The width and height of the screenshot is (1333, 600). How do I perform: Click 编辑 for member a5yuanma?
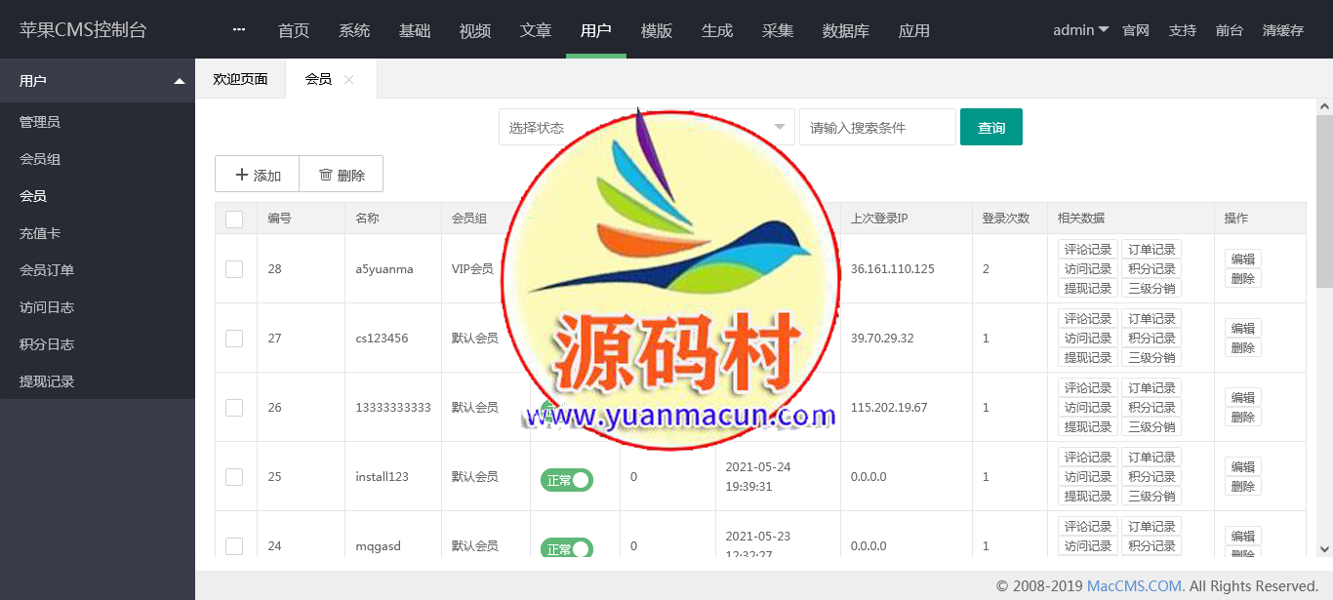[x=1242, y=259]
